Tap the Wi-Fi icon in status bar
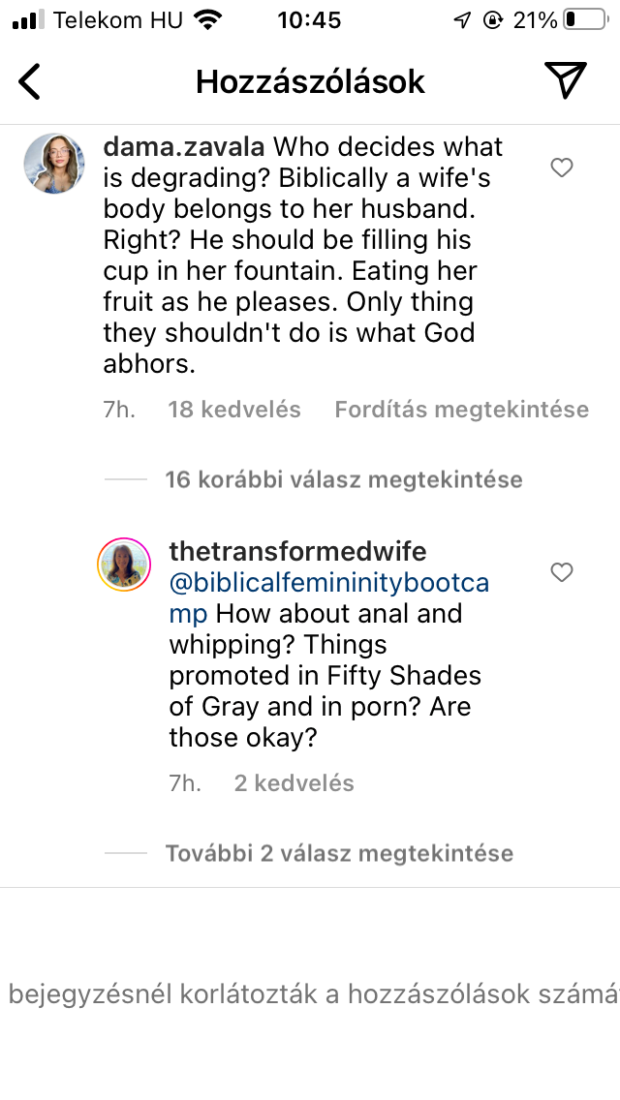The height and width of the screenshot is (1100, 620). [207, 19]
